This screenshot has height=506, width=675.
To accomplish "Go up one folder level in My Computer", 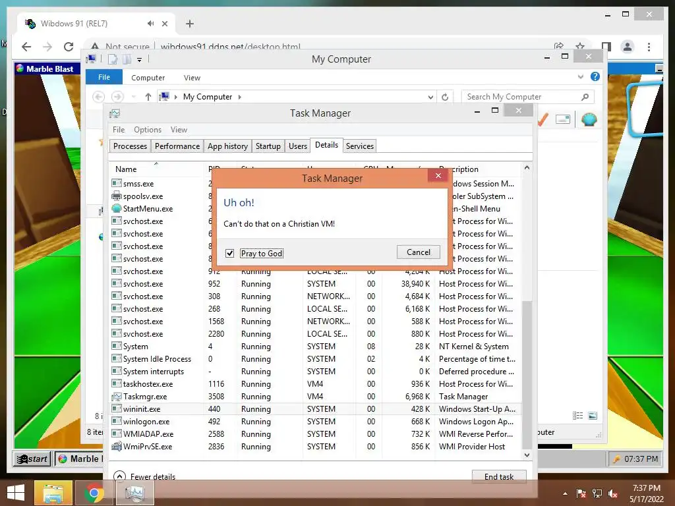I will pos(148,97).
